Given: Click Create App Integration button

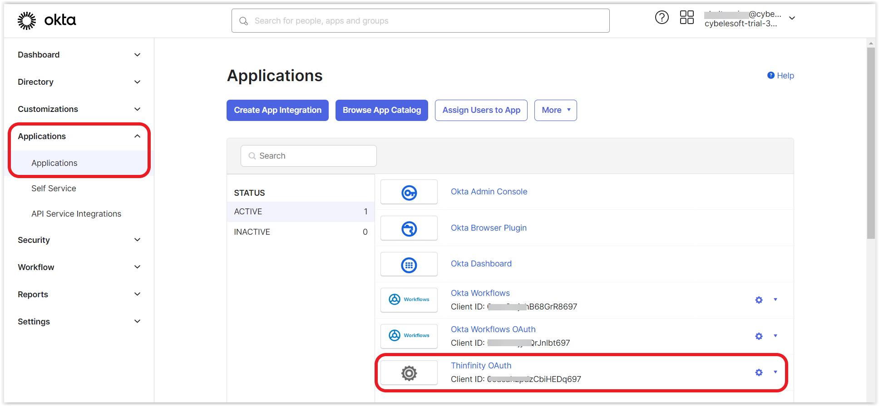Looking at the screenshot, I should (277, 110).
